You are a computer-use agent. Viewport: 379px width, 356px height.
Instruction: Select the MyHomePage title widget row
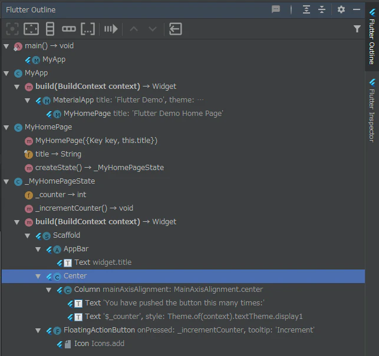click(183, 114)
